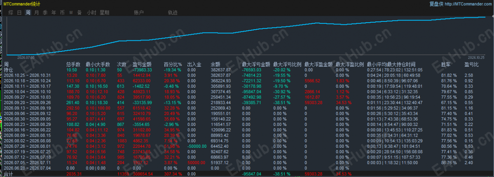Select the 持仓 row label
The height and width of the screenshot is (177, 494).
point(8,70)
